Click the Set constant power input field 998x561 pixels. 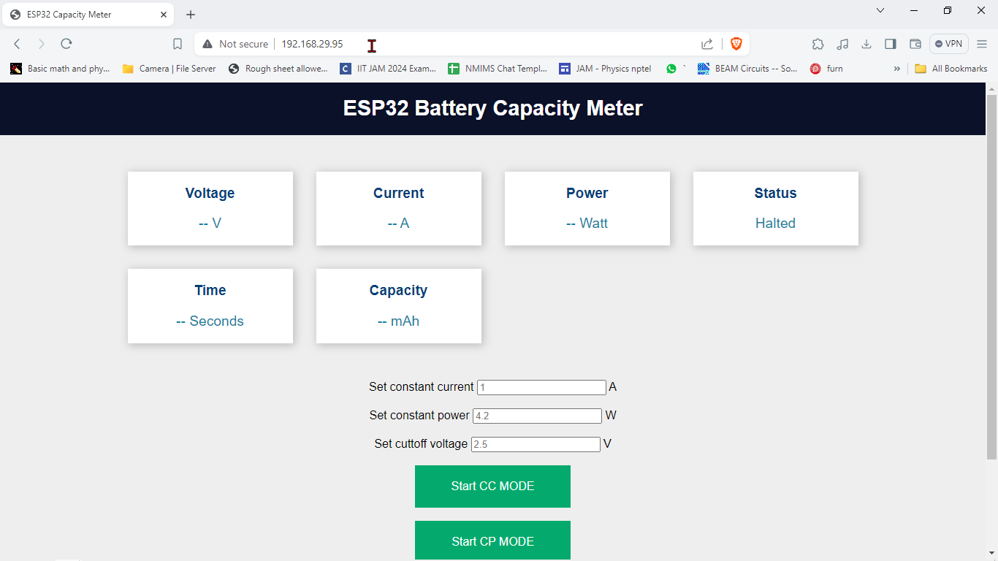coord(537,416)
